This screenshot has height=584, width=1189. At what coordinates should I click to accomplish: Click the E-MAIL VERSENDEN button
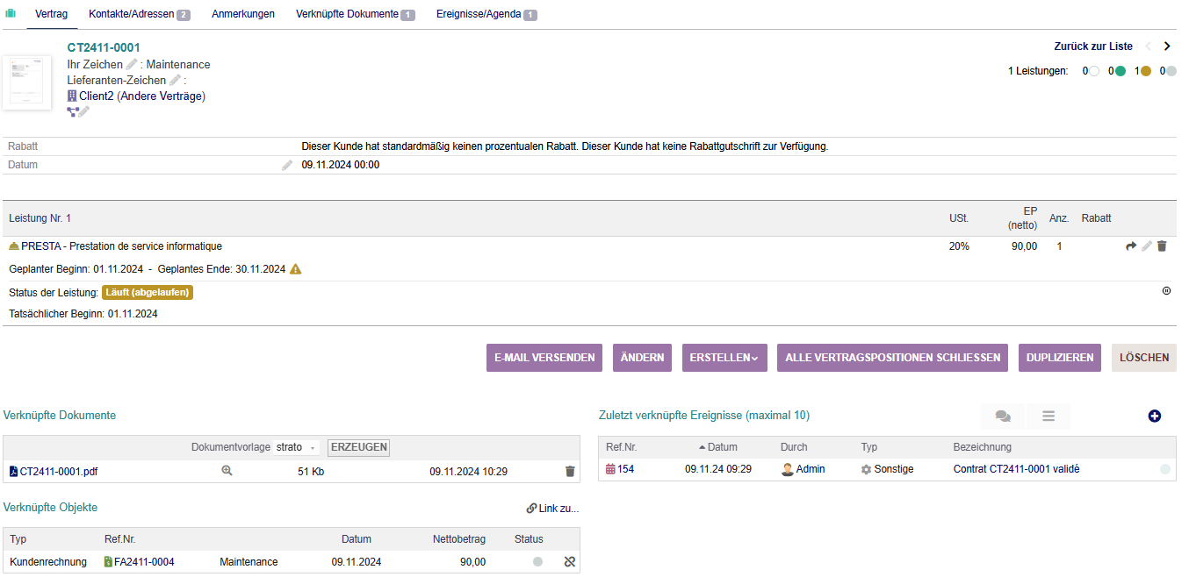[544, 358]
